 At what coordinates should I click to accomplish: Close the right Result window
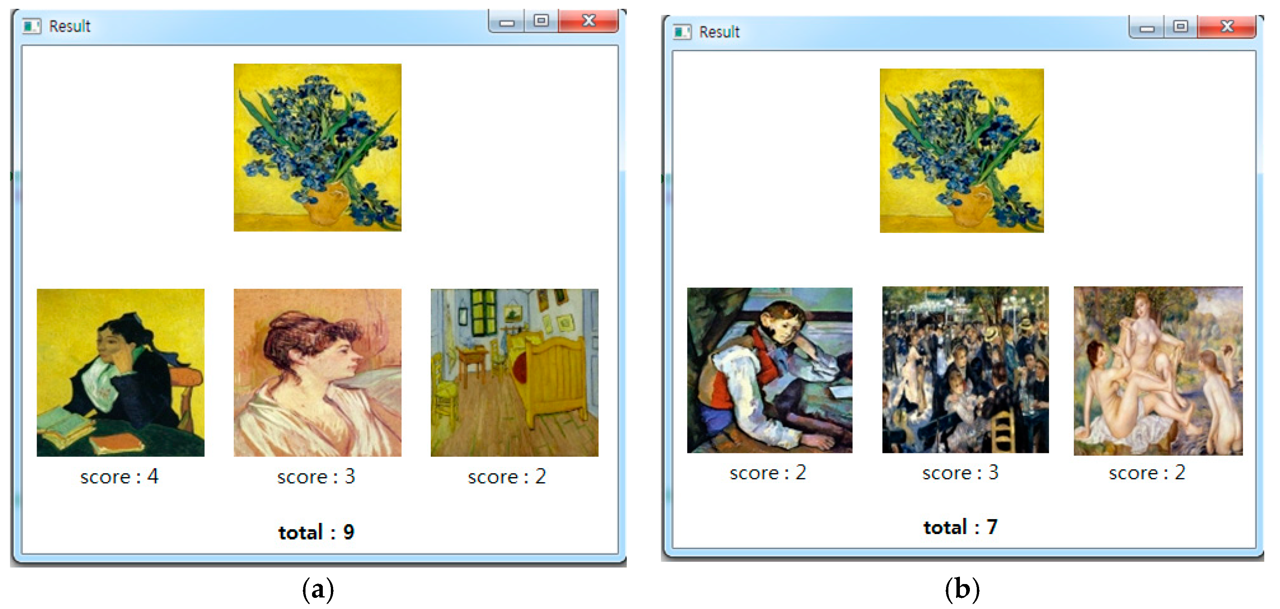(x=1227, y=27)
